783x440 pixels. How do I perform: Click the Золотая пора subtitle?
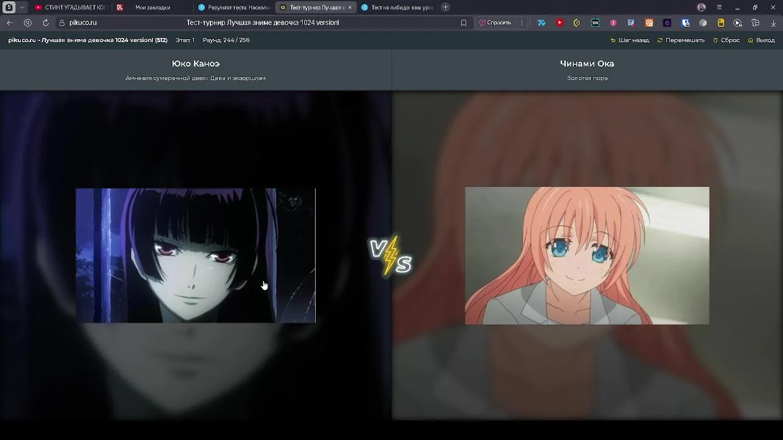pos(587,78)
